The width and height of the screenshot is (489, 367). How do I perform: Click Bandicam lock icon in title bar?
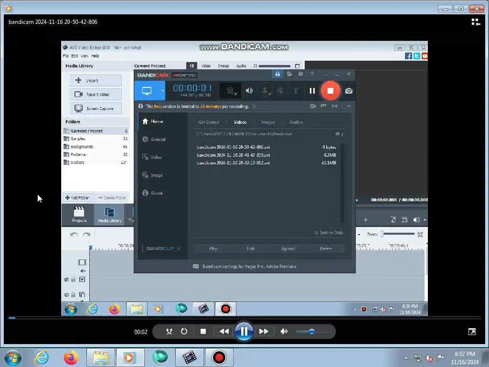pyautogui.click(x=277, y=74)
